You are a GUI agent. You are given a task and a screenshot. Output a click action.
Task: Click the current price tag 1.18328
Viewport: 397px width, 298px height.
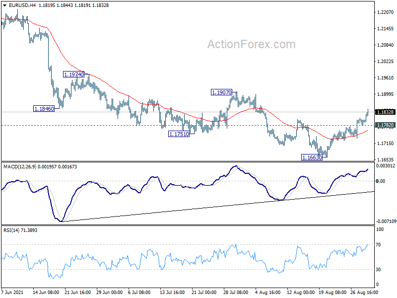point(385,112)
